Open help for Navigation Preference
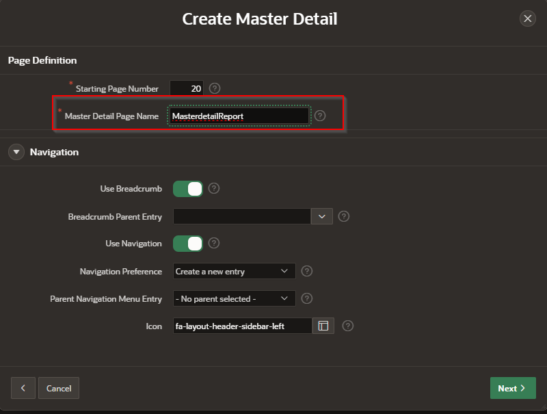The height and width of the screenshot is (414, 547). click(306, 271)
